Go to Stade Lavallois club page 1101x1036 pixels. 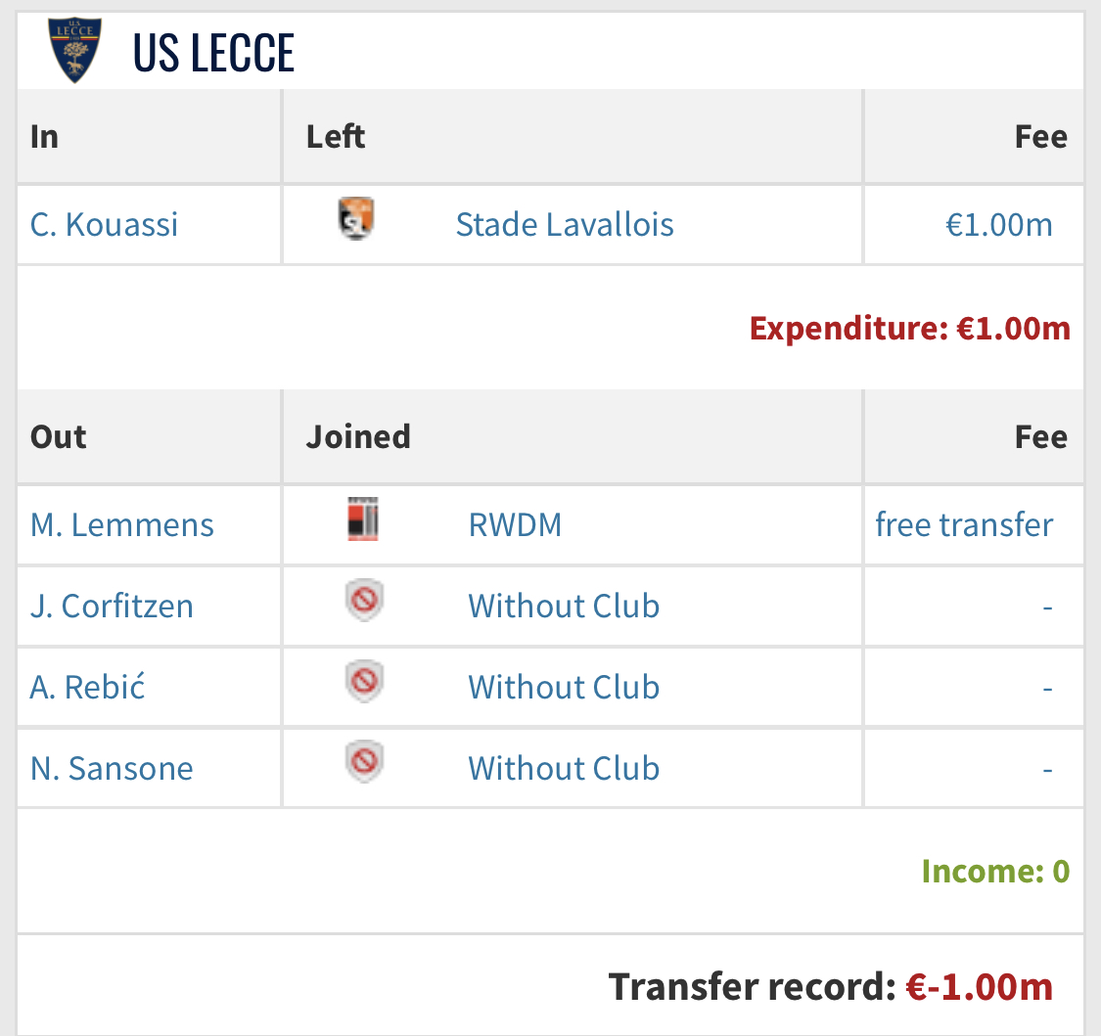coord(565,225)
